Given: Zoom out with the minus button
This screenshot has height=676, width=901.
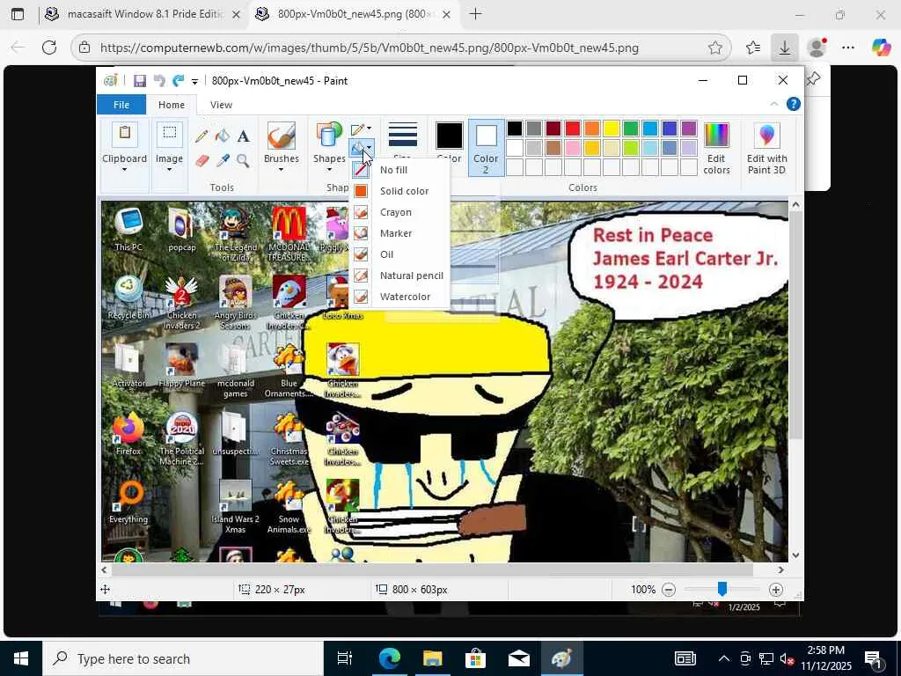Looking at the screenshot, I should pos(669,590).
